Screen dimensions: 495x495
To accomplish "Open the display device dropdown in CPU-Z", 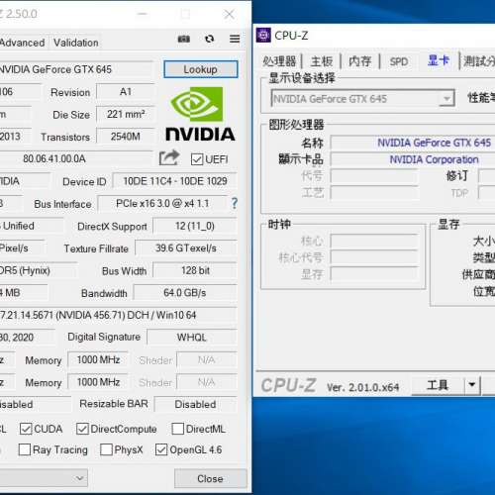I will (x=446, y=99).
